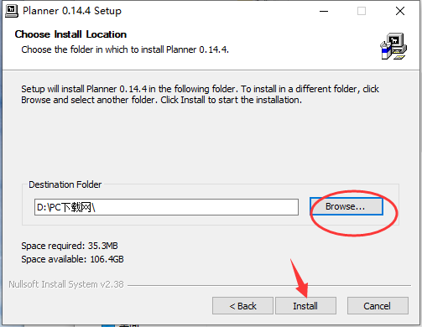Screen dimensions: 422x327
Task: Click the Space required: 35.3MB text
Action: tap(70, 246)
